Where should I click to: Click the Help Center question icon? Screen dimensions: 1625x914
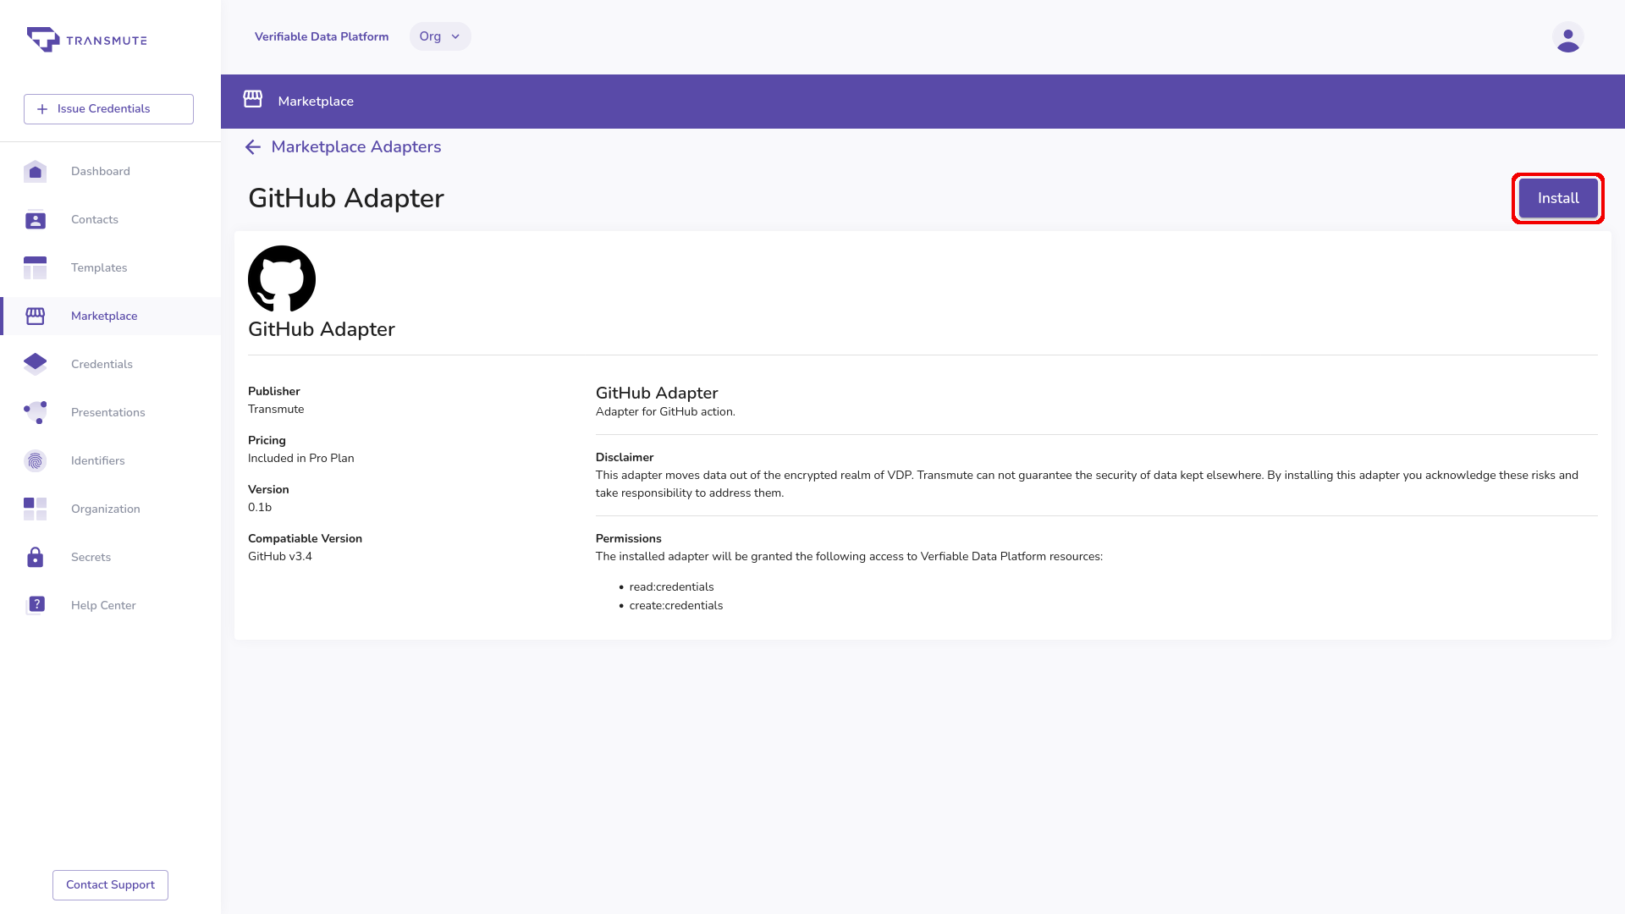pyautogui.click(x=36, y=604)
